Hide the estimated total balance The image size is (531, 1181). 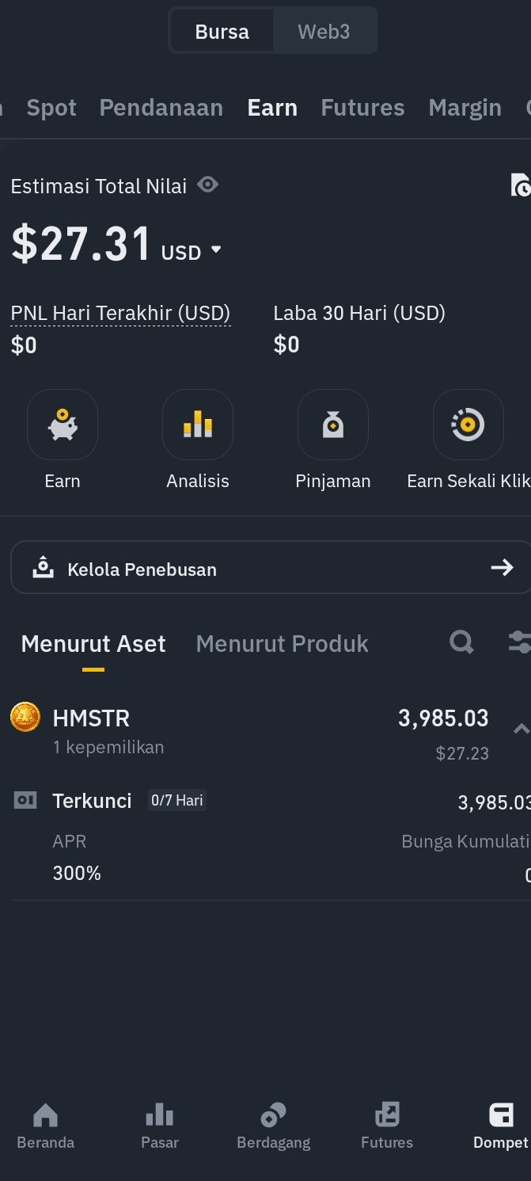tap(208, 185)
